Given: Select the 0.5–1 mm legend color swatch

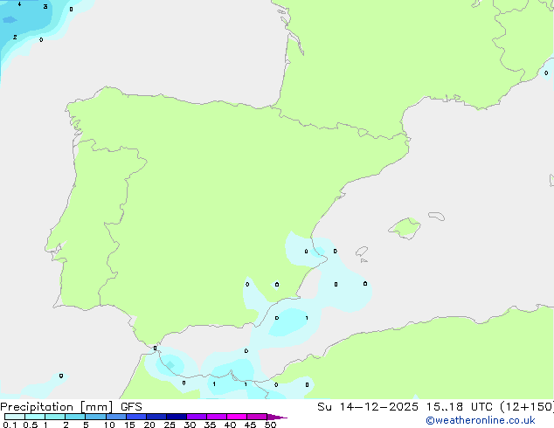Looking at the screenshot, I should coord(35,417).
